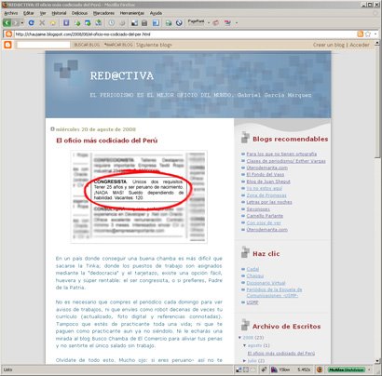Go to Siguiente blog»
The height and width of the screenshot is (376, 382).
coord(154,45)
